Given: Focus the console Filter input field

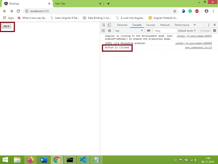Looking at the screenshot, I should (165, 31).
